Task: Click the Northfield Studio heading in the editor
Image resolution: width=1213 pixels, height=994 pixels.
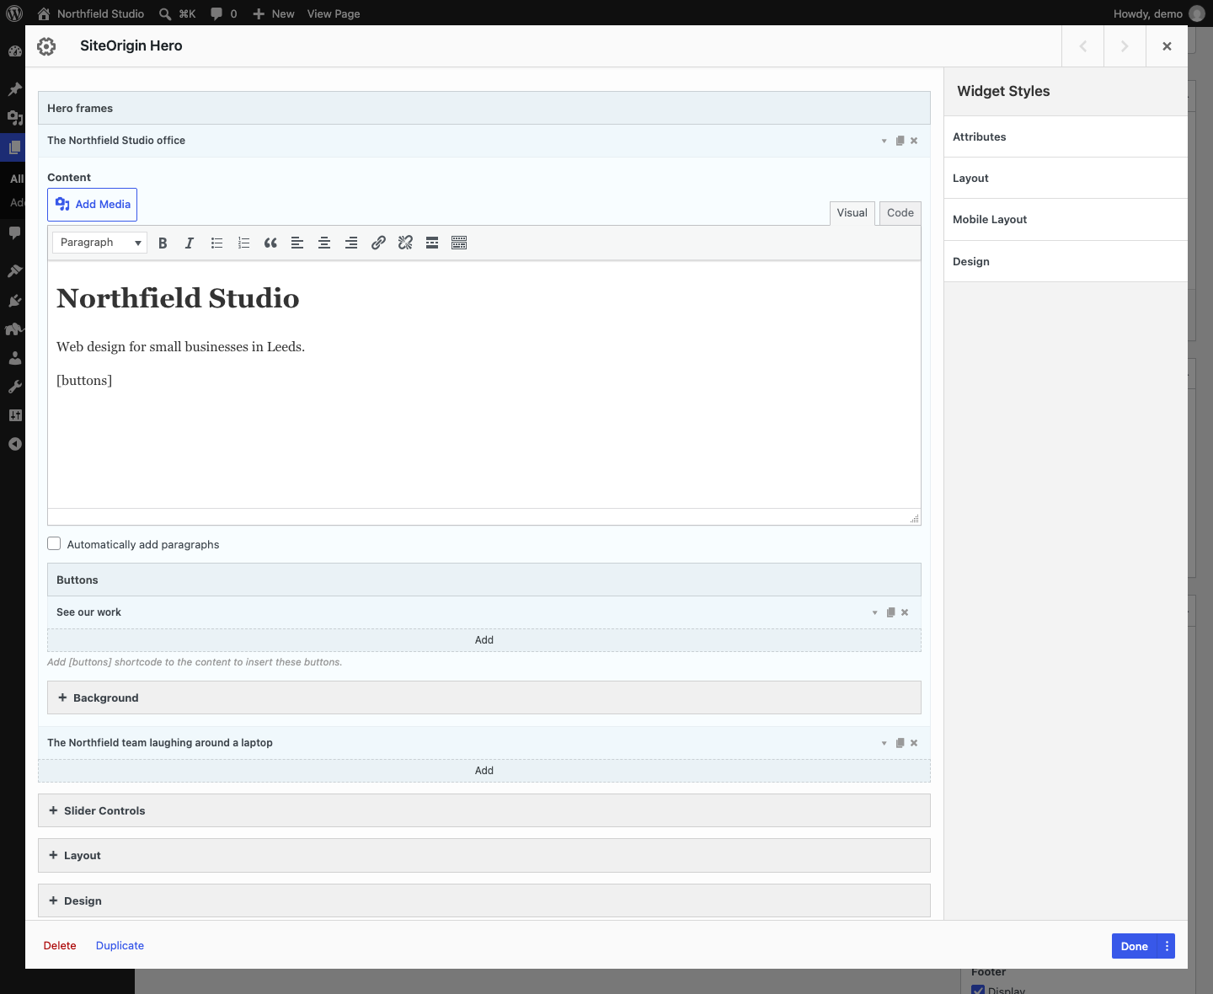Action: coord(178,298)
